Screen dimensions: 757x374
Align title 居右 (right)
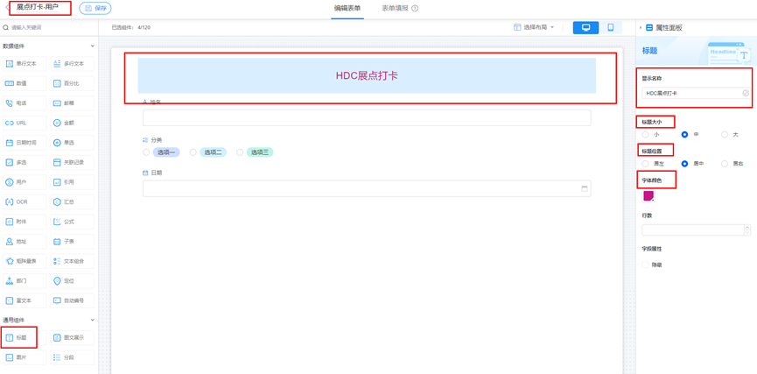tap(724, 164)
